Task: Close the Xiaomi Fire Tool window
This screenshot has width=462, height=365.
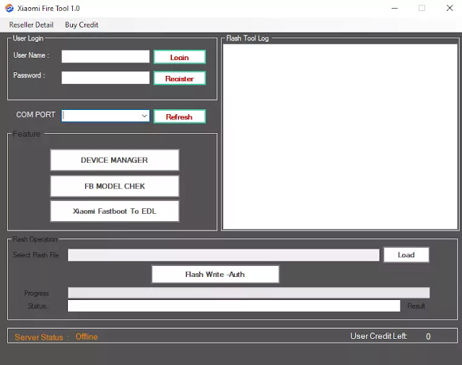Action: click(450, 8)
